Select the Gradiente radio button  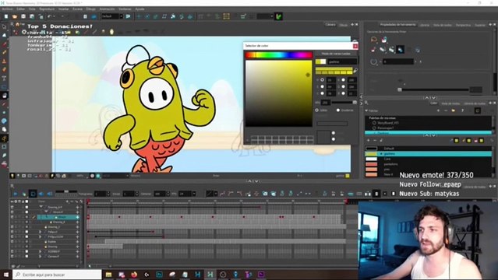tap(338, 110)
